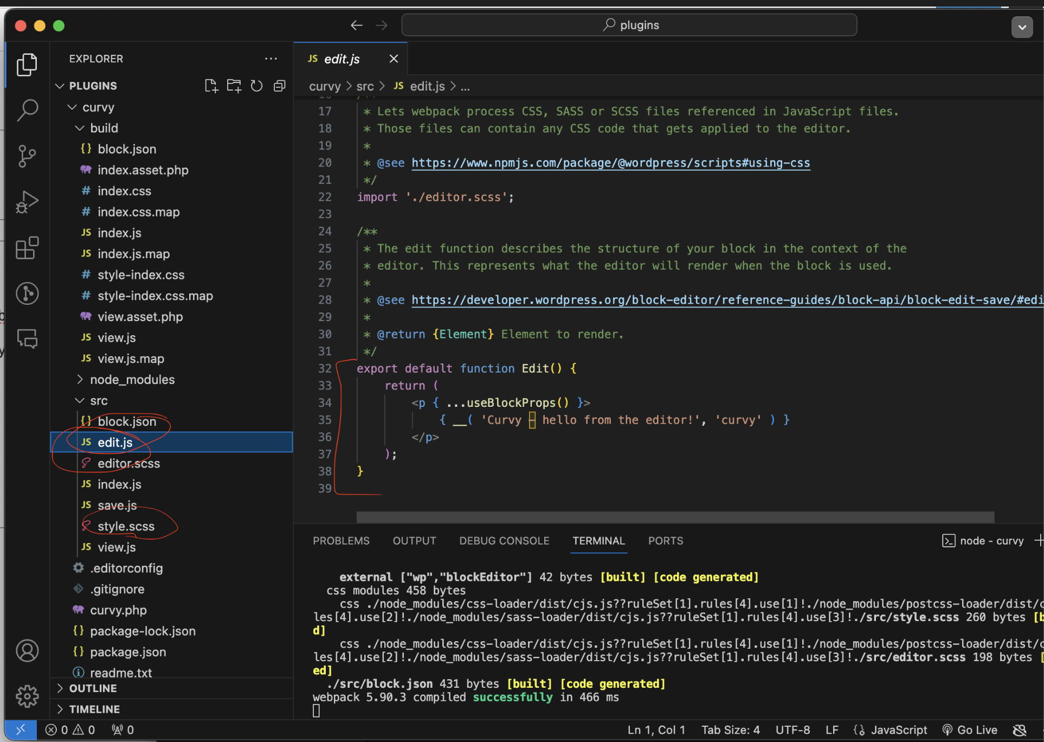Click the horizontal editor scrollbar
Image resolution: width=1044 pixels, height=742 pixels.
[675, 517]
